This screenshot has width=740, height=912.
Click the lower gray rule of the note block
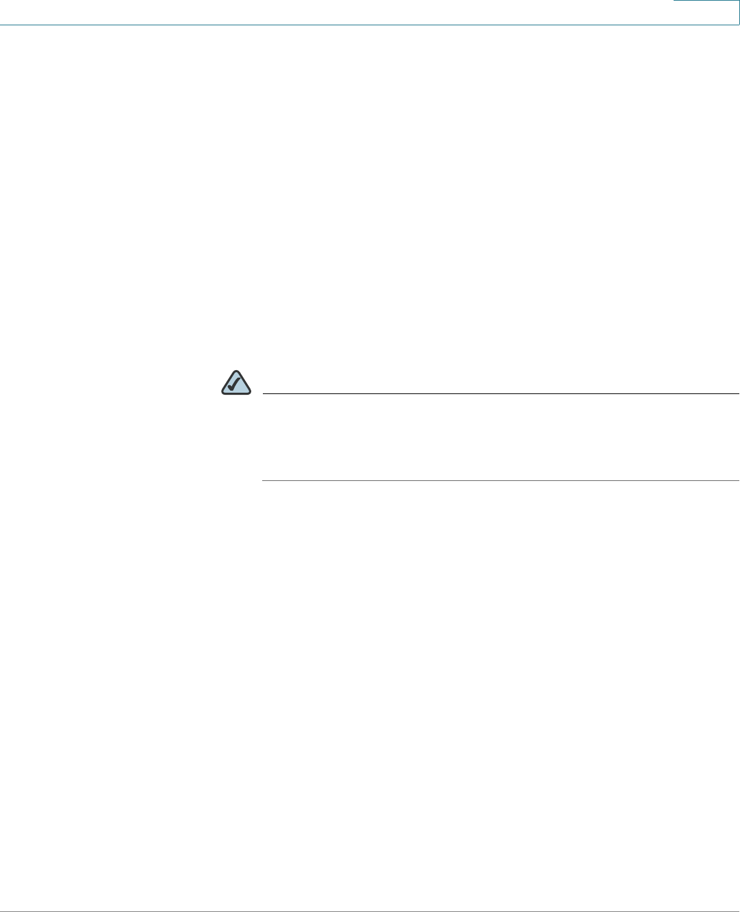pyautogui.click(x=500, y=480)
